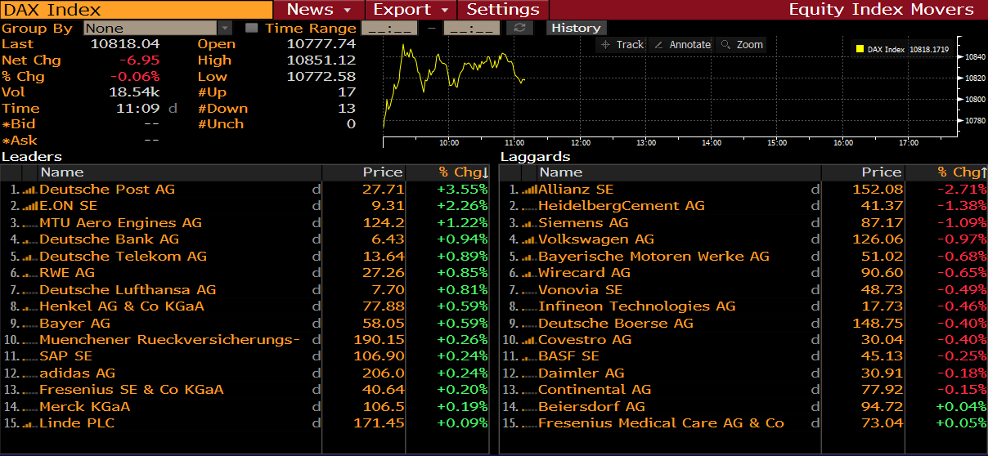
Task: Click the yellow DAX Index legend swatch
Action: click(x=860, y=49)
